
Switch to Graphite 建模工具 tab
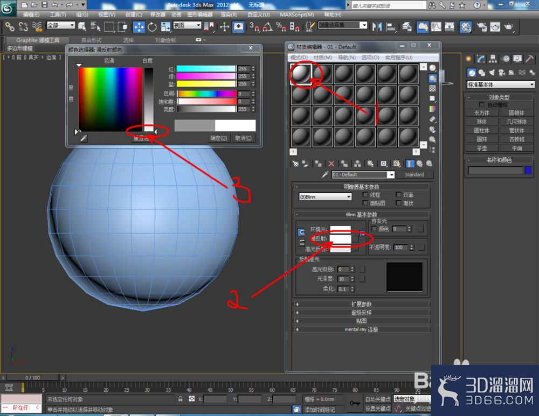pos(38,40)
